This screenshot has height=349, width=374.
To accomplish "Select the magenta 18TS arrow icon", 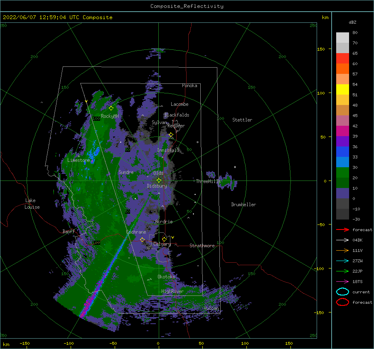I will click(342, 282).
